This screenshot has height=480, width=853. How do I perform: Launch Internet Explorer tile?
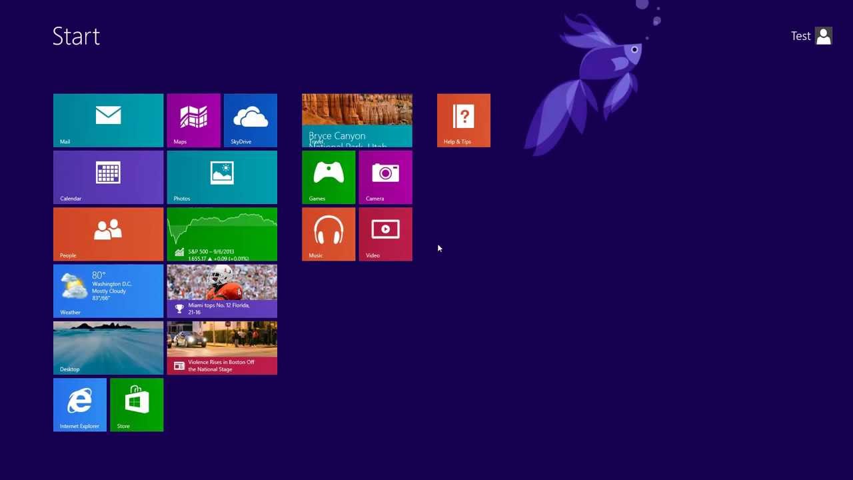click(80, 405)
